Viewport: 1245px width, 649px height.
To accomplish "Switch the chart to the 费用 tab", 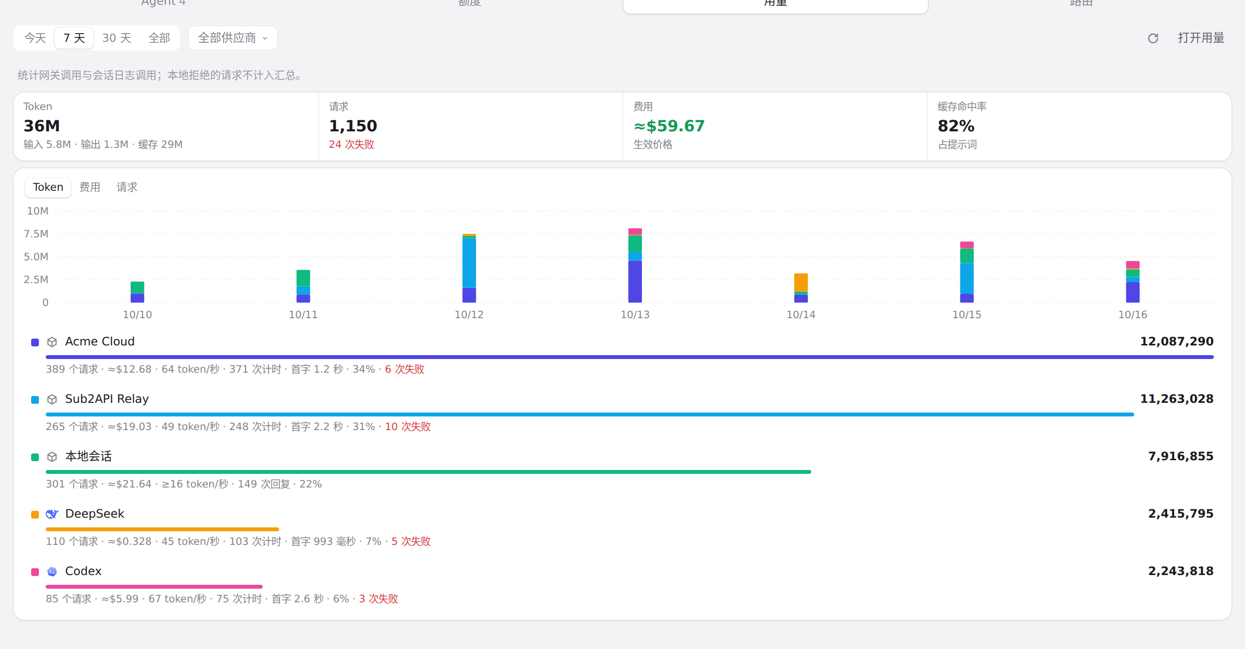I will (x=90, y=187).
